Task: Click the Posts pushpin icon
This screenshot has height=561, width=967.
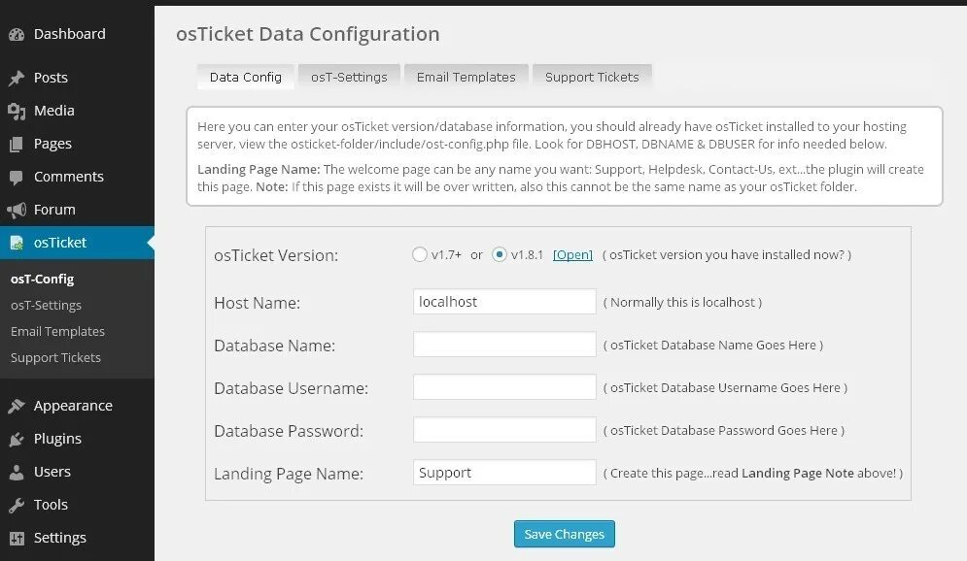Action: (17, 78)
